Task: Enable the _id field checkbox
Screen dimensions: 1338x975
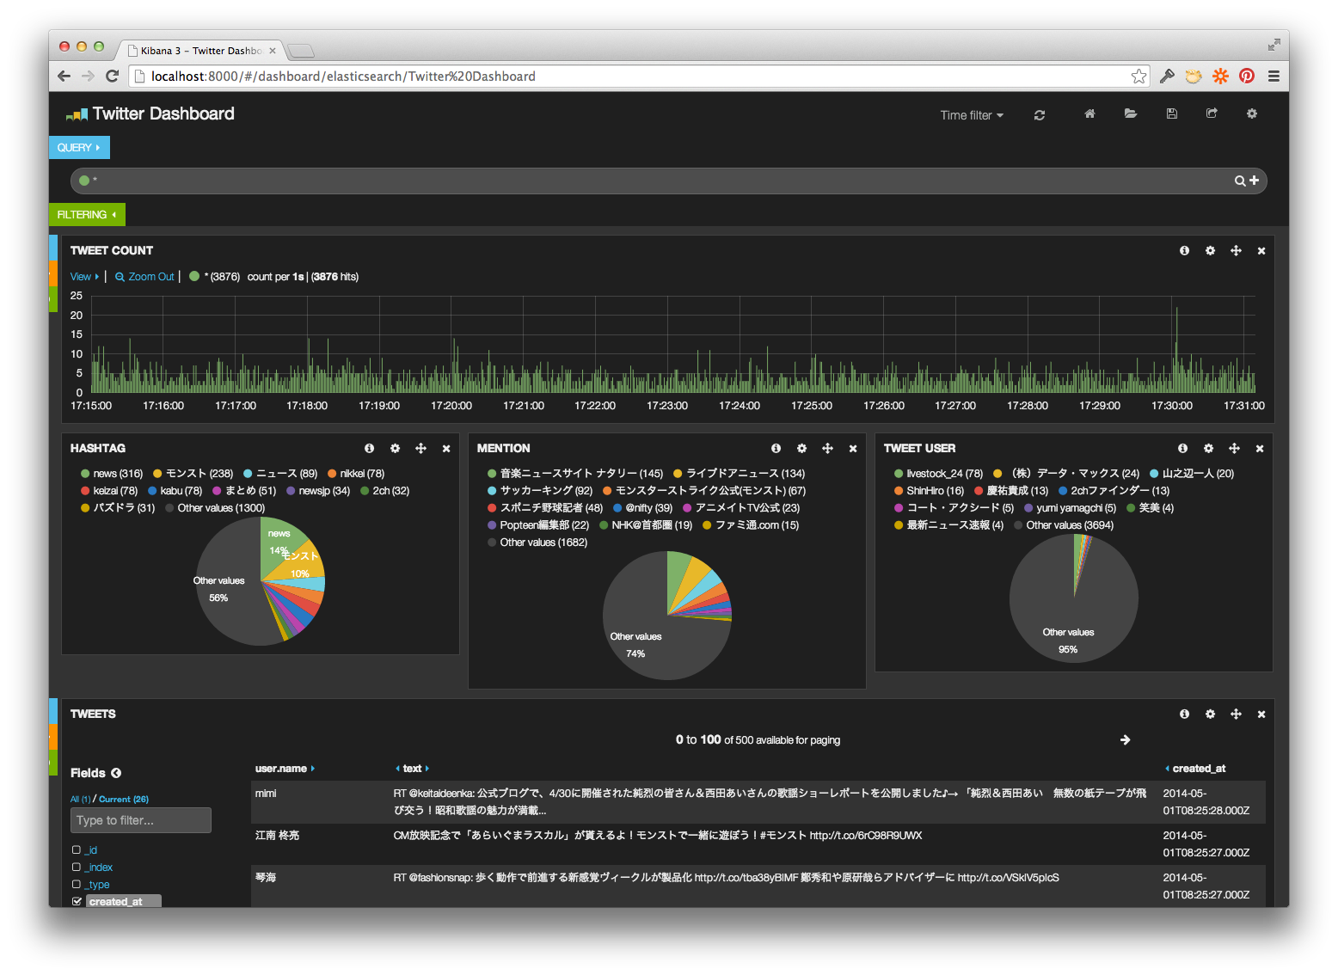Action: pos(77,849)
